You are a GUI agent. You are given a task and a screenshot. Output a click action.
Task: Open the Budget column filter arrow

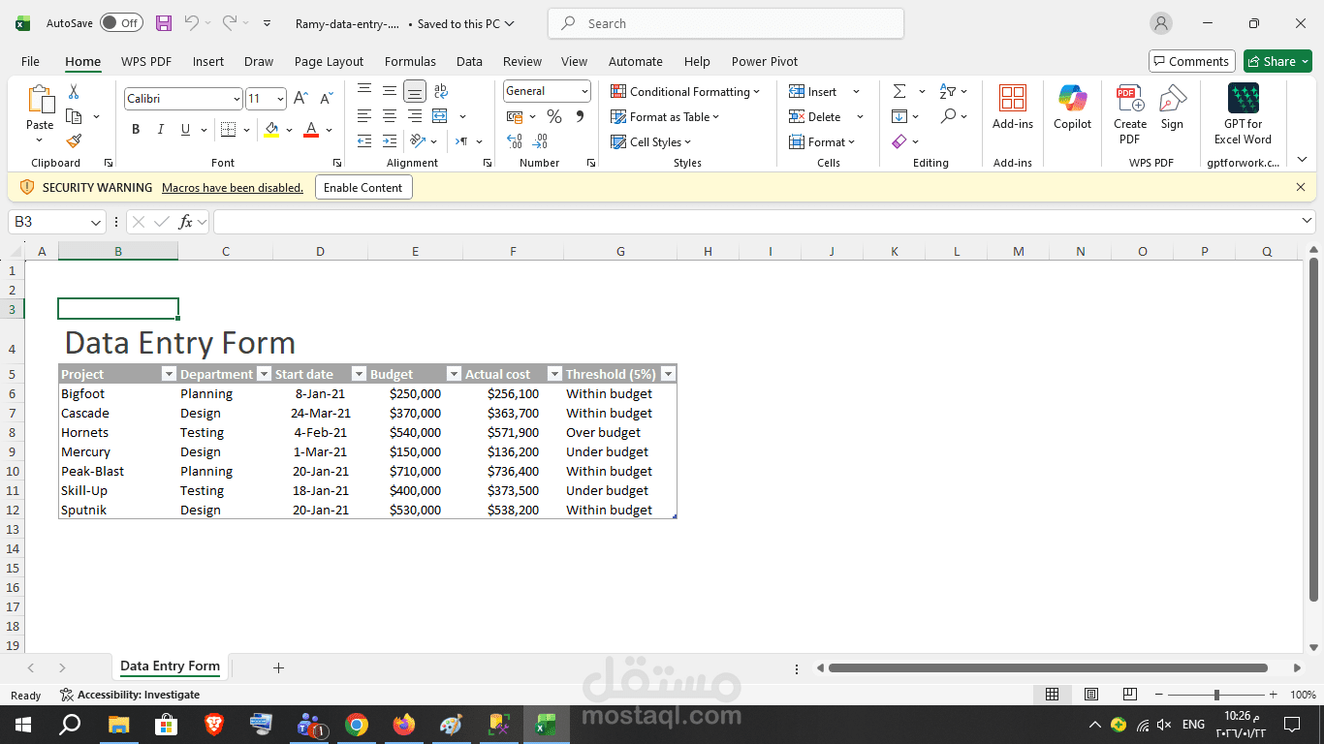(x=454, y=374)
